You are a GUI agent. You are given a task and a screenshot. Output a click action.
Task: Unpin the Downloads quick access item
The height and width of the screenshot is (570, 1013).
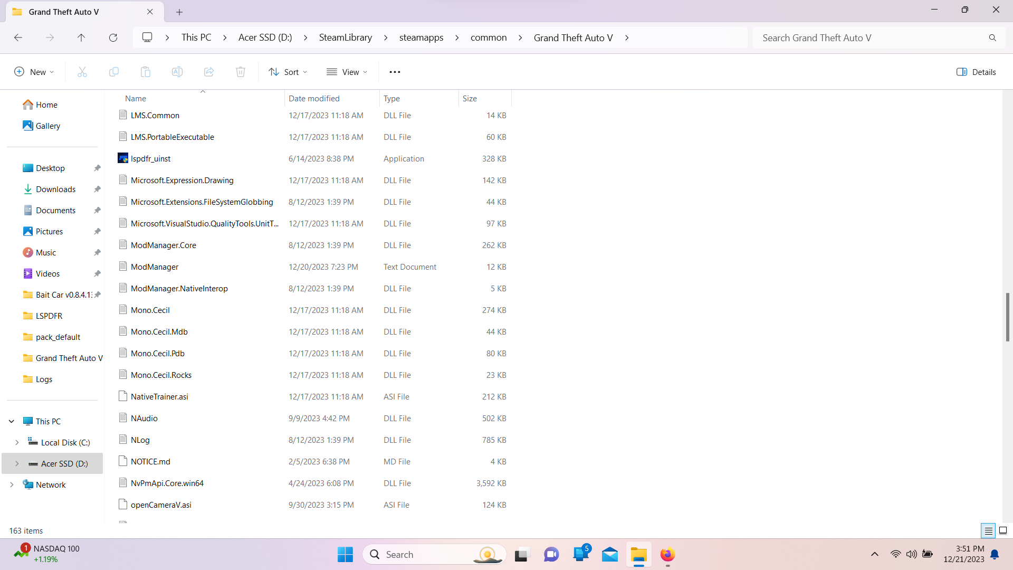[97, 189]
